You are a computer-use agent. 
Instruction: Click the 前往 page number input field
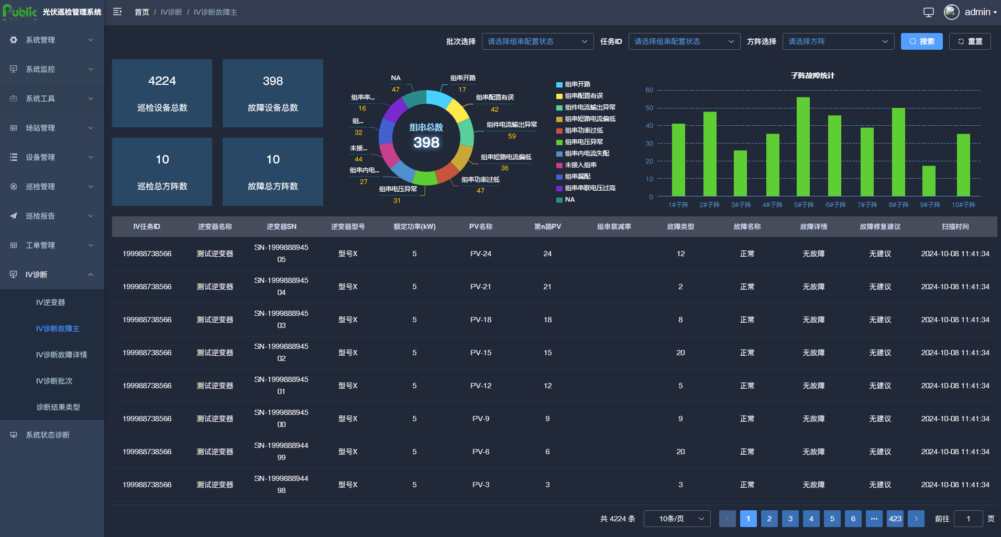968,519
